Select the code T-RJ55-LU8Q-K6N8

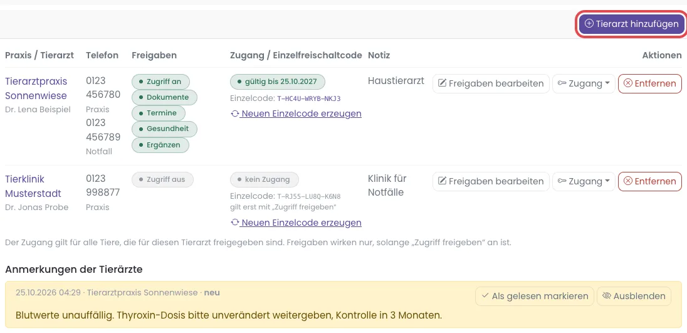pyautogui.click(x=309, y=196)
